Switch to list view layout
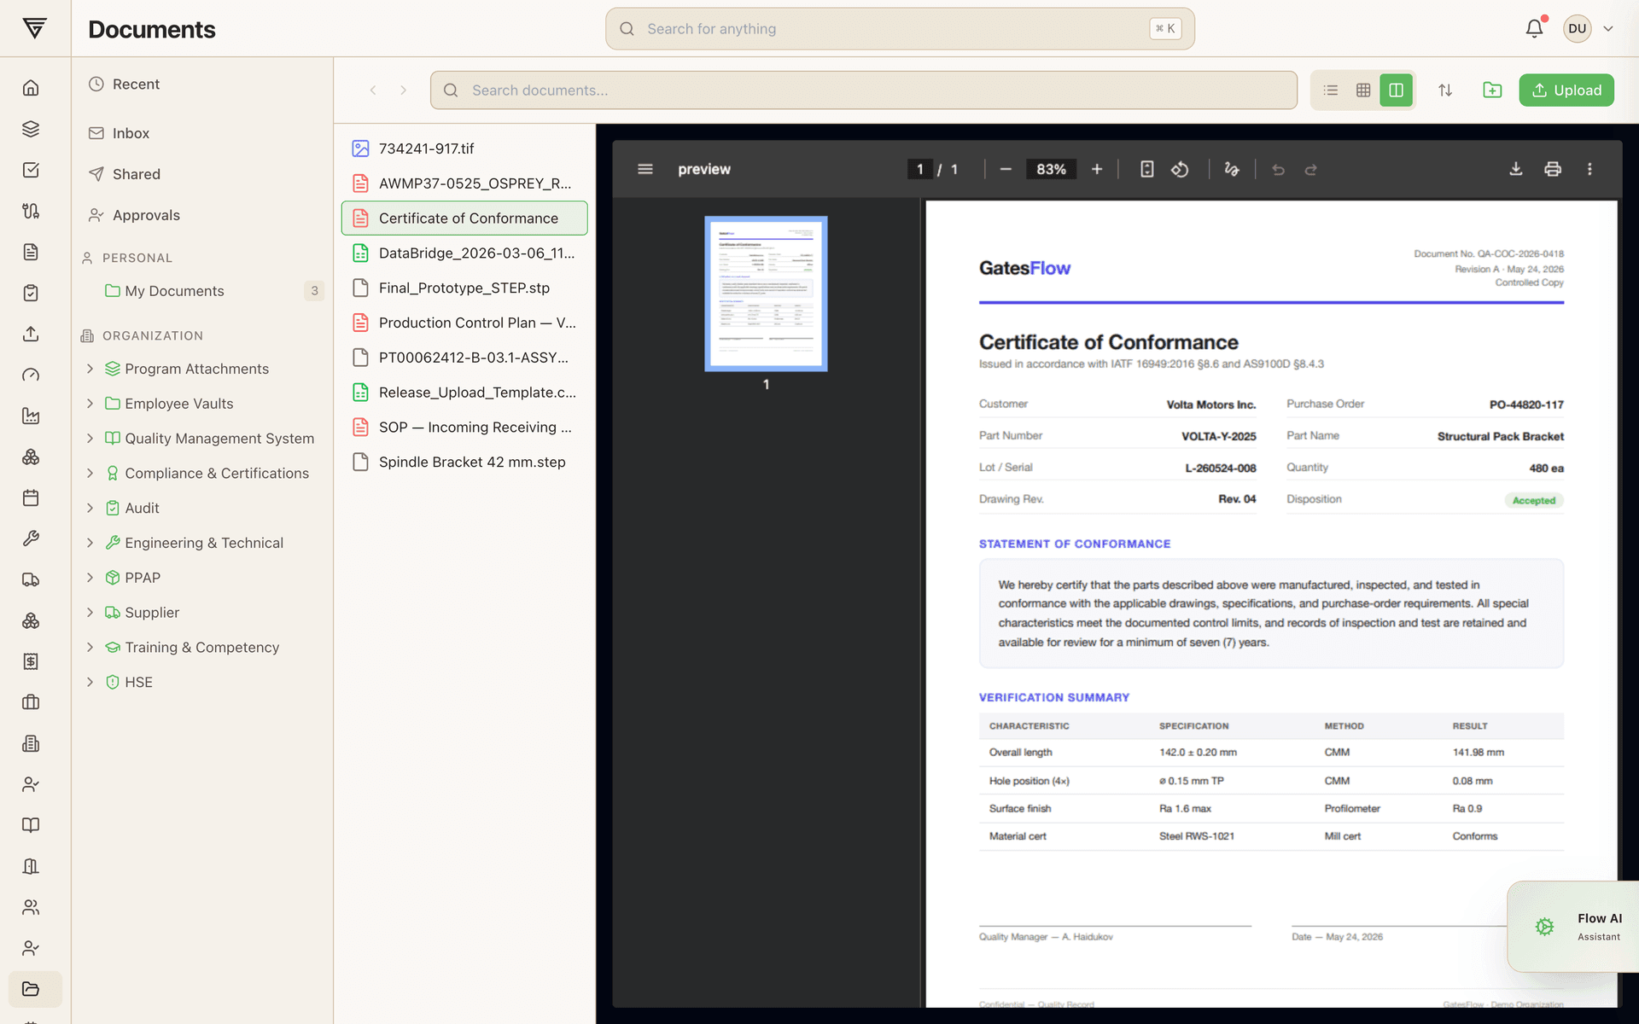This screenshot has height=1024, width=1639. coord(1331,90)
